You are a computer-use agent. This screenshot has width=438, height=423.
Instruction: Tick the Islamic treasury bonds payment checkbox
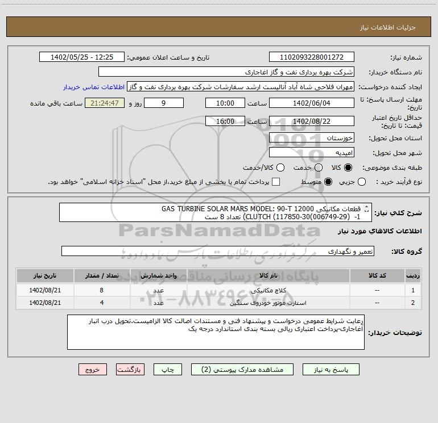coord(276,182)
